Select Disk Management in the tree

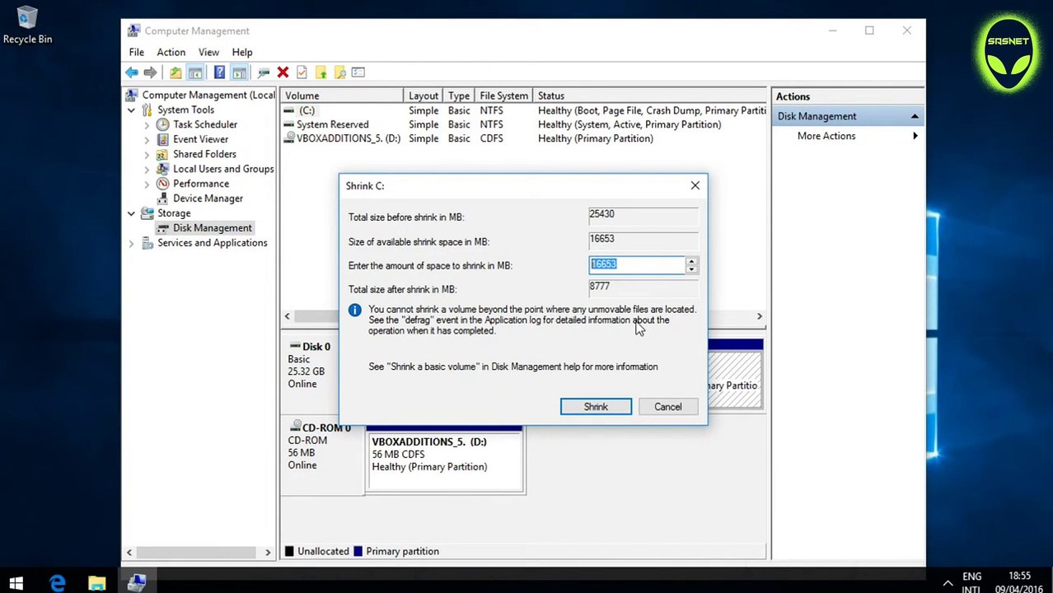pos(212,228)
